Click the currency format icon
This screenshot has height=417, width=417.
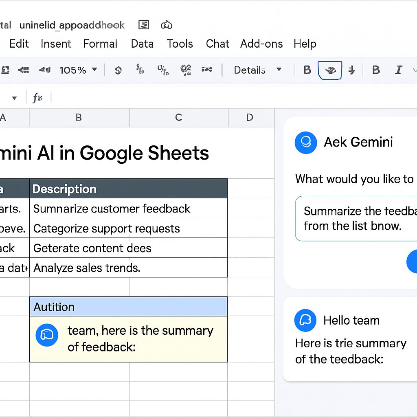(118, 70)
